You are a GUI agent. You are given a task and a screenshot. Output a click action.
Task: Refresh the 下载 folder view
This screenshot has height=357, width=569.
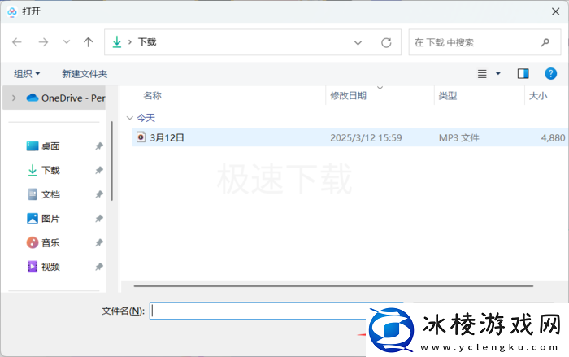386,42
